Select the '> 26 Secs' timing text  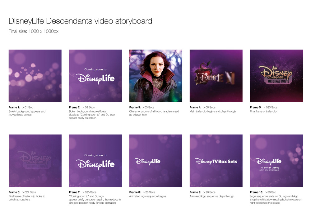(x=149, y=192)
